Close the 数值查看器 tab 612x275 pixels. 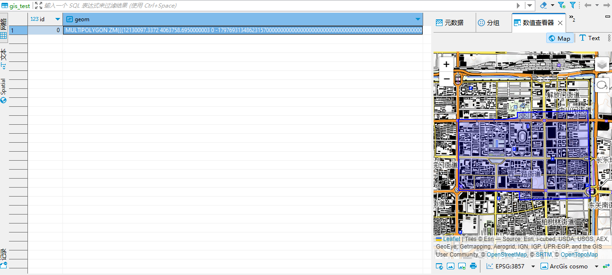point(560,23)
